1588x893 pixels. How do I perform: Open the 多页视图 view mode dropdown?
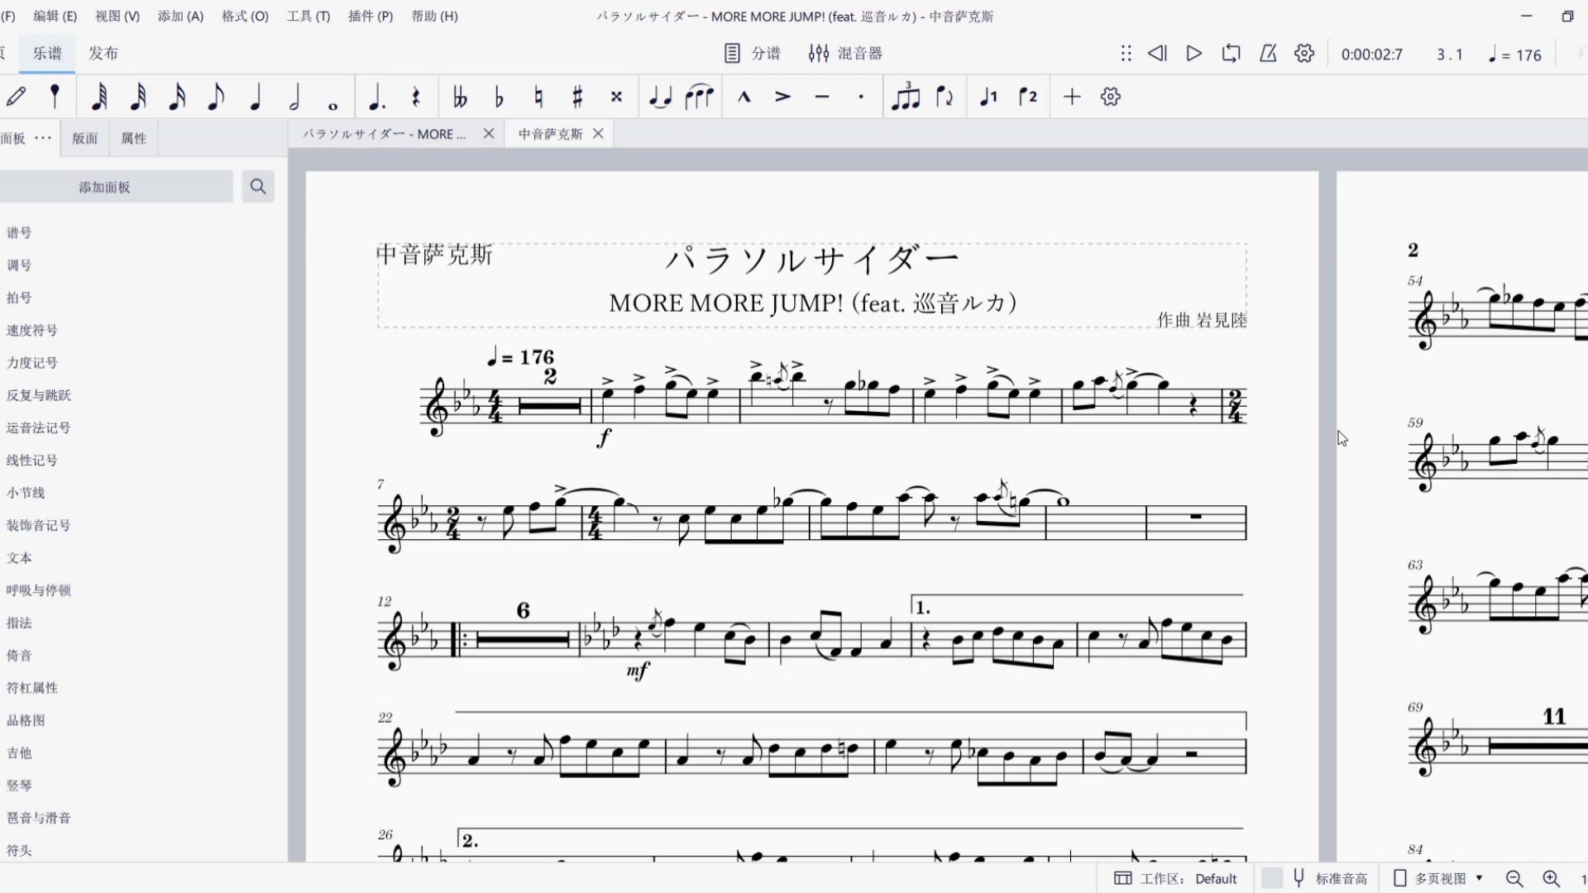1439,878
